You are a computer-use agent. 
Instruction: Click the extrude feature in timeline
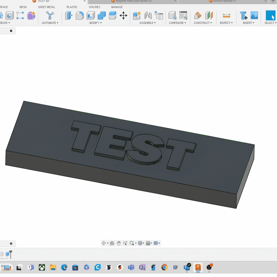coord(8,254)
